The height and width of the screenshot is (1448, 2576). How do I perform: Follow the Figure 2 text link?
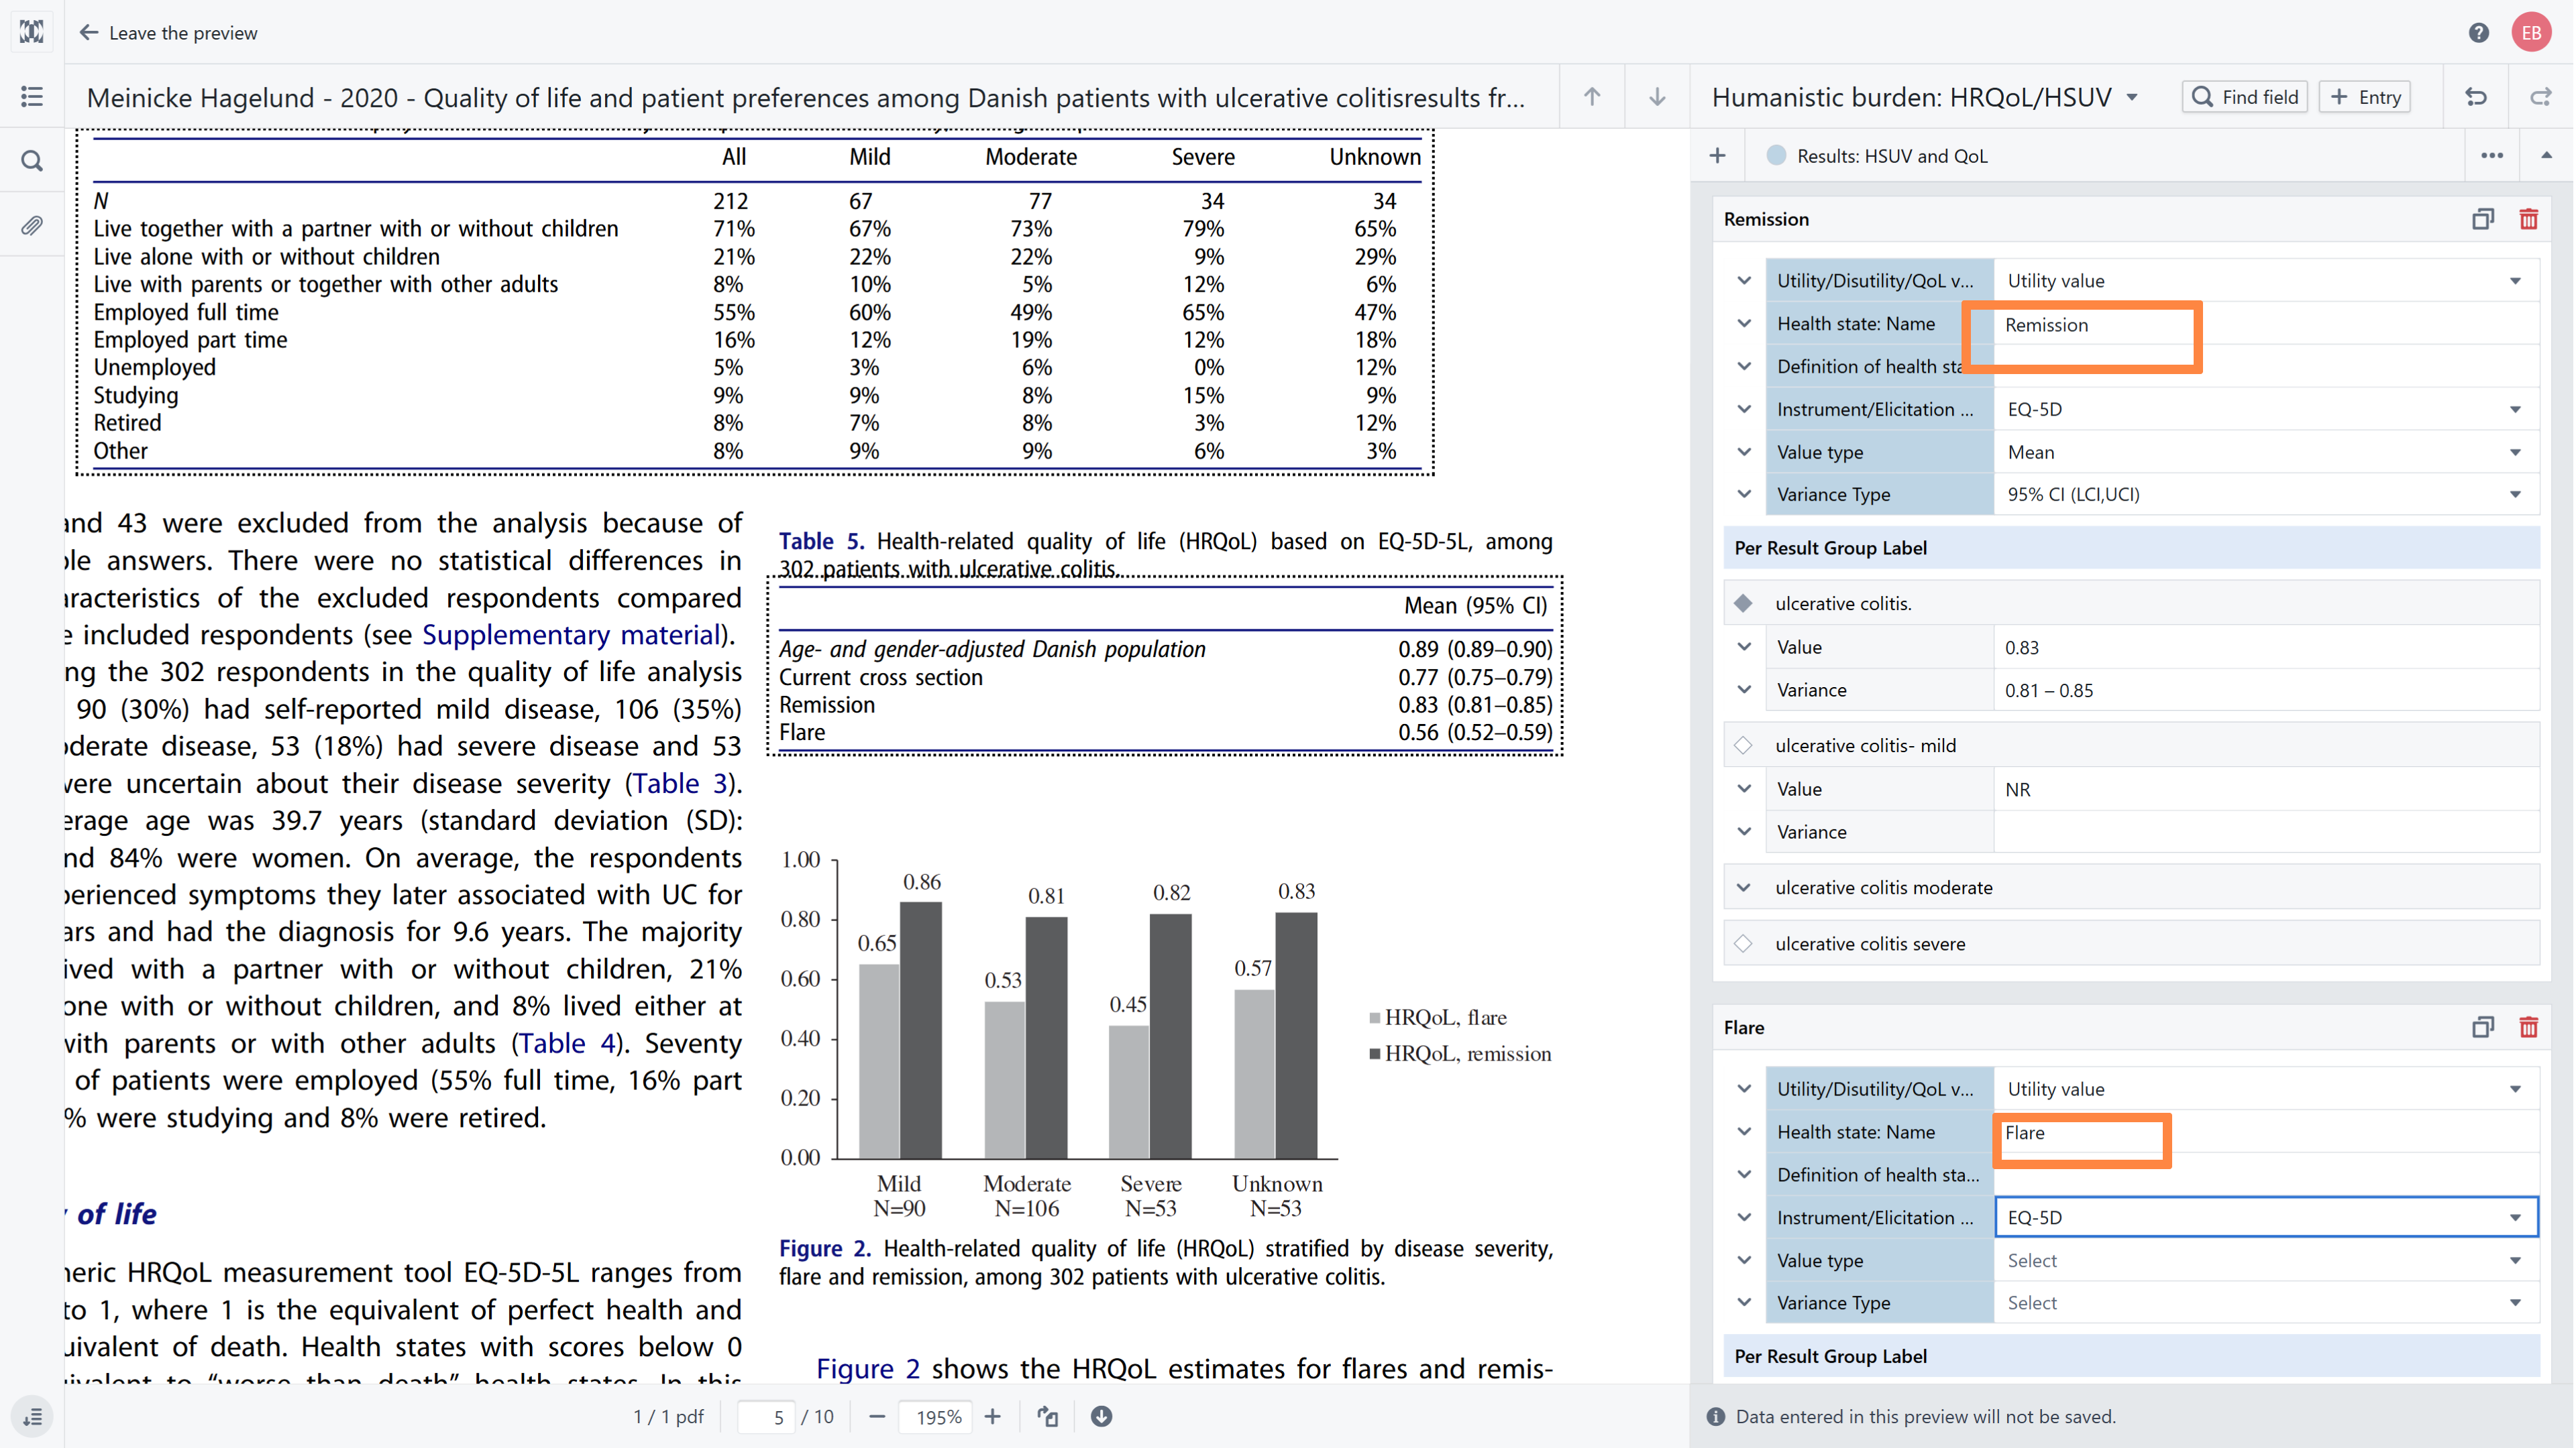pos(868,1368)
